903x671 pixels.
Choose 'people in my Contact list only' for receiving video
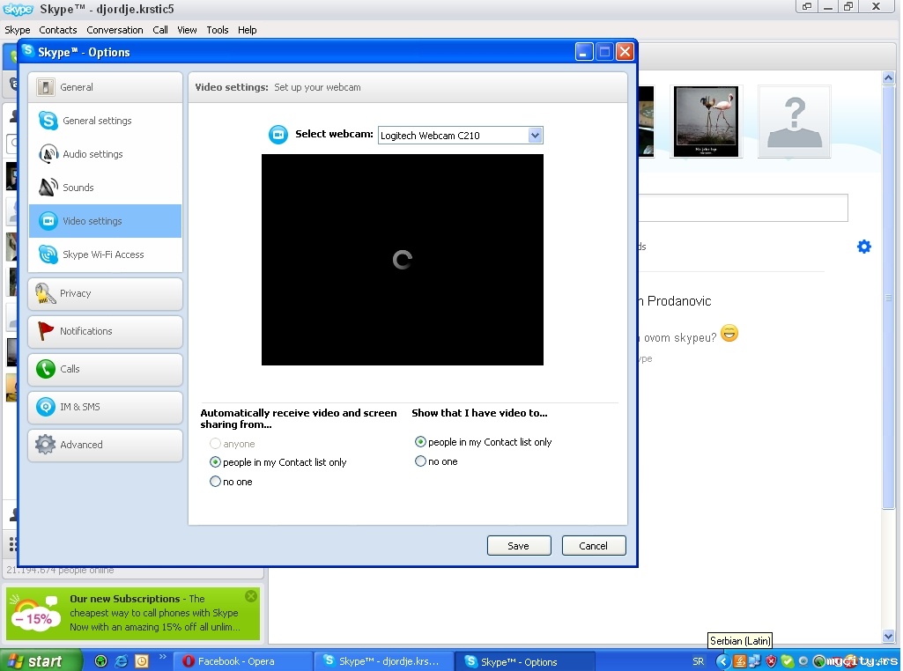[216, 462]
